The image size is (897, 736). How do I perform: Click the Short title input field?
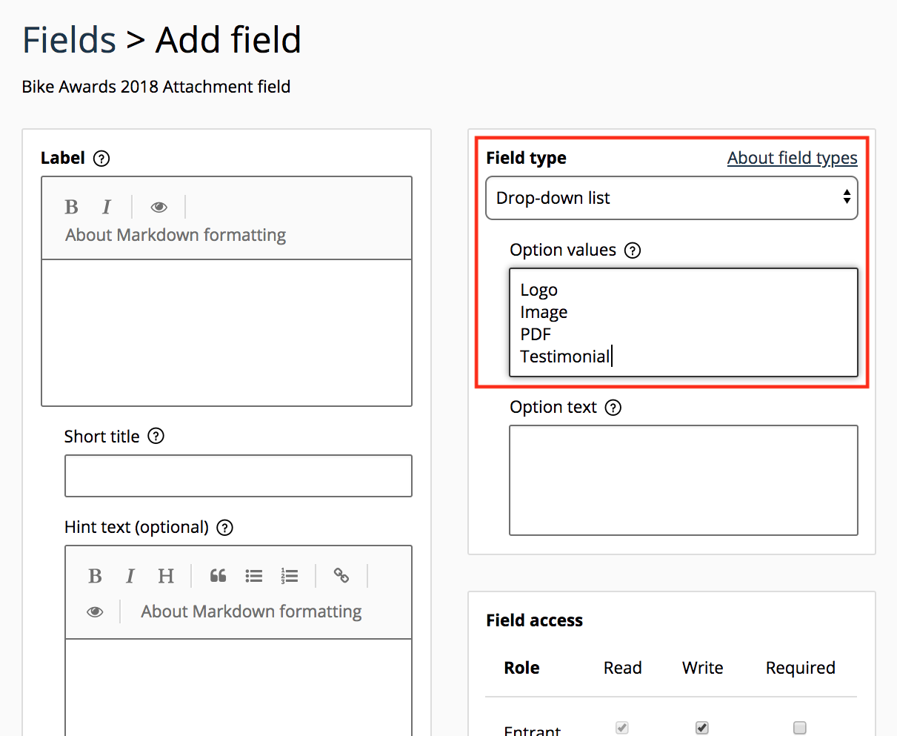pyautogui.click(x=238, y=476)
